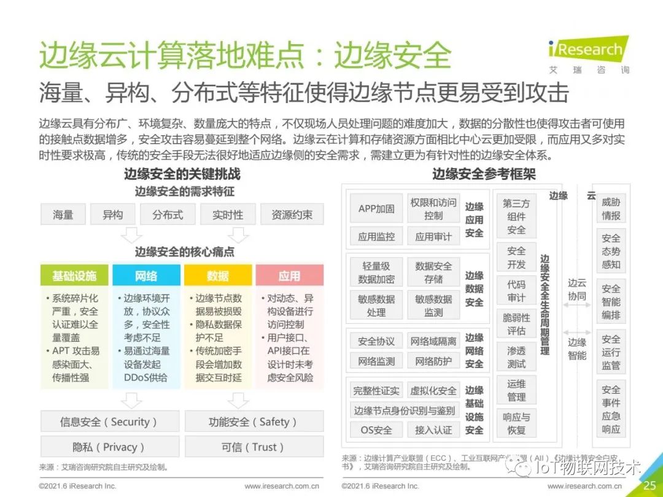The image size is (663, 497).
Task: Click the 异构 box
Action: (x=113, y=214)
